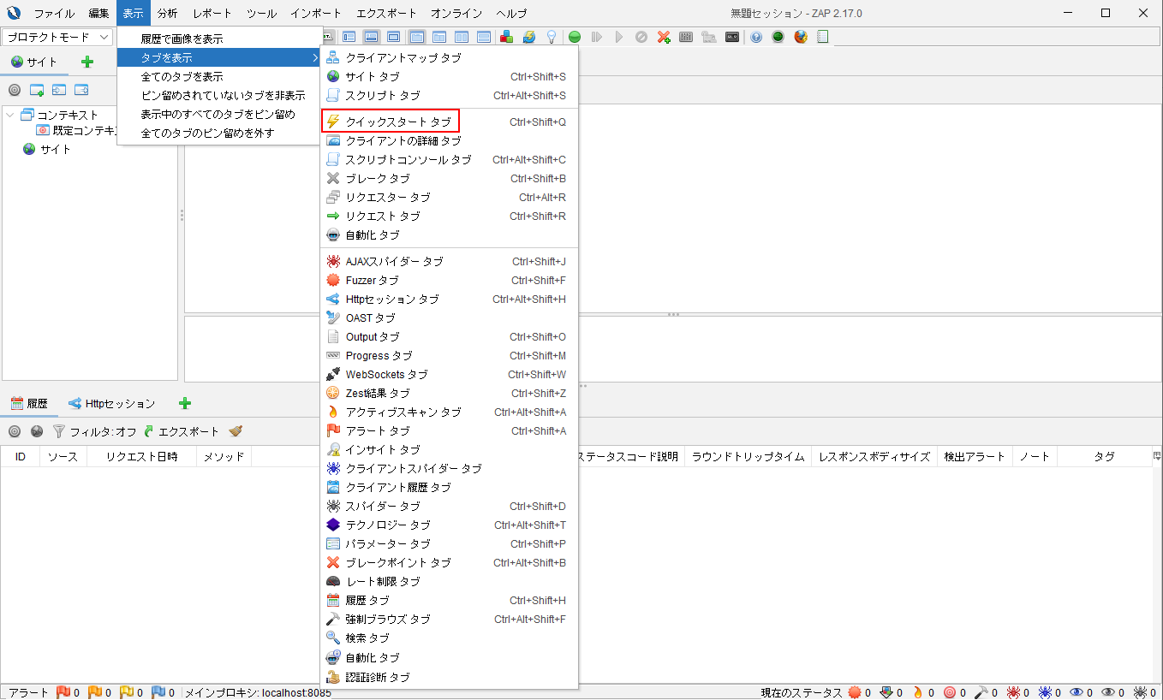Click the dark green radar circle toolbar icon
The width and height of the screenshot is (1163, 700).
(x=778, y=37)
